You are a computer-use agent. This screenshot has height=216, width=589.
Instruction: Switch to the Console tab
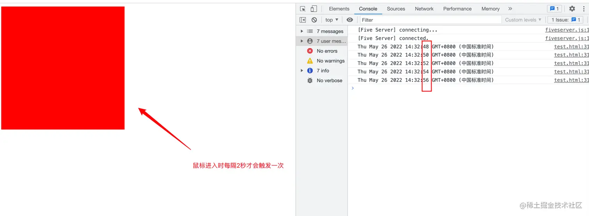(x=368, y=9)
